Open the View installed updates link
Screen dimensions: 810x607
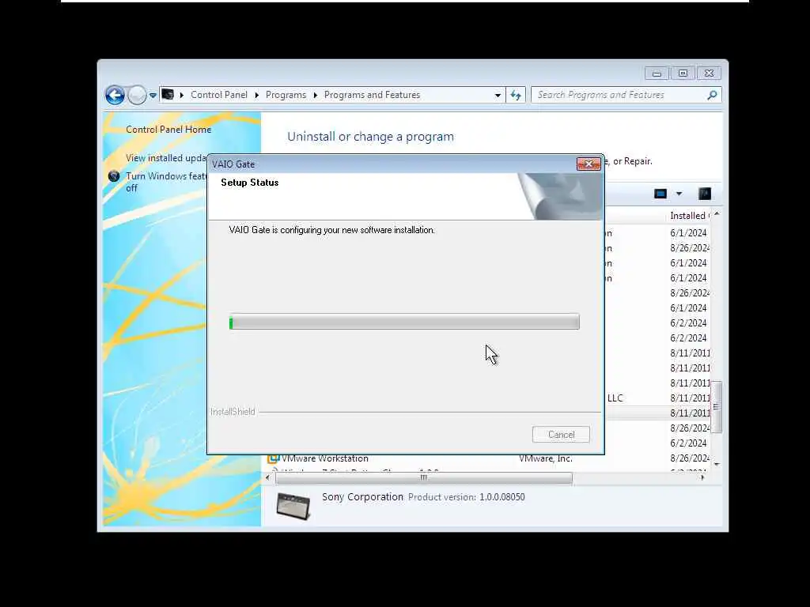tap(166, 158)
